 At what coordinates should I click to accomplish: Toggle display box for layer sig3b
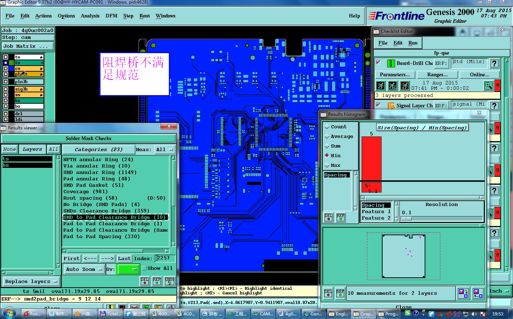coord(6,89)
